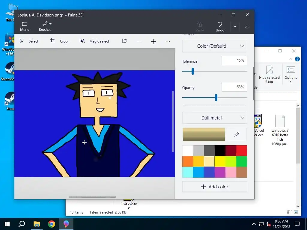Switch File Explorer to details view icon
Viewport: 307px width, 230px height.
click(289, 212)
